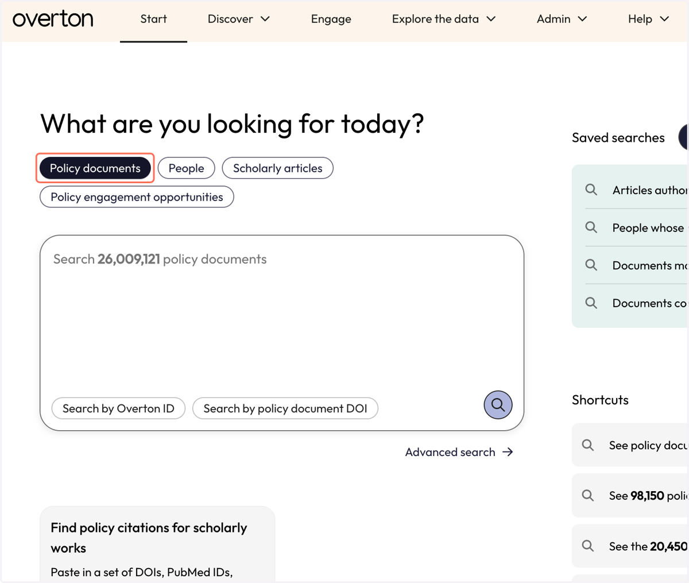689x583 pixels.
Task: Expand the Explore the data menu
Action: pos(443,19)
